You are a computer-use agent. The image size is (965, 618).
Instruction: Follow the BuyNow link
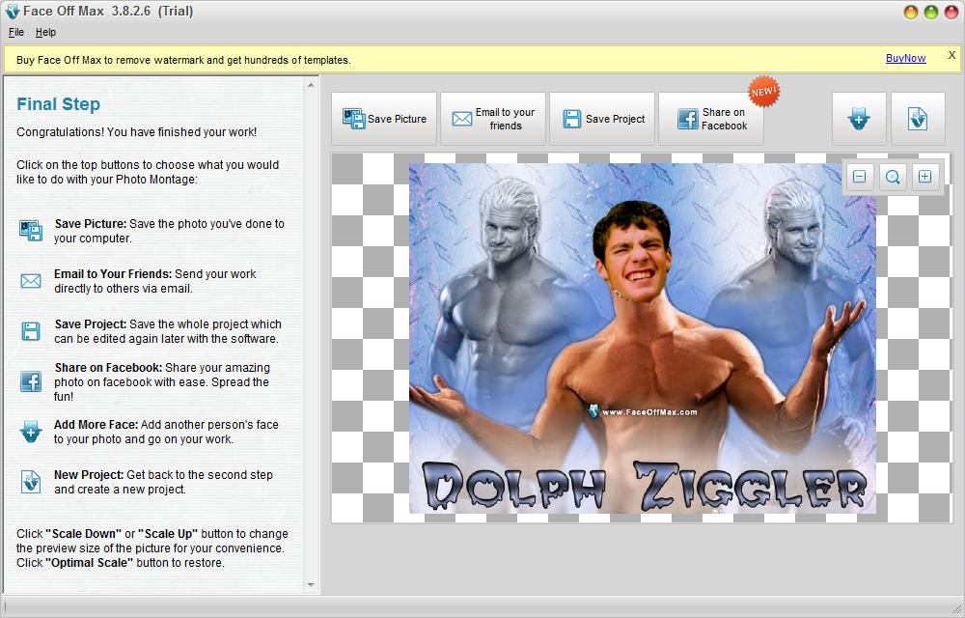pyautogui.click(x=905, y=58)
